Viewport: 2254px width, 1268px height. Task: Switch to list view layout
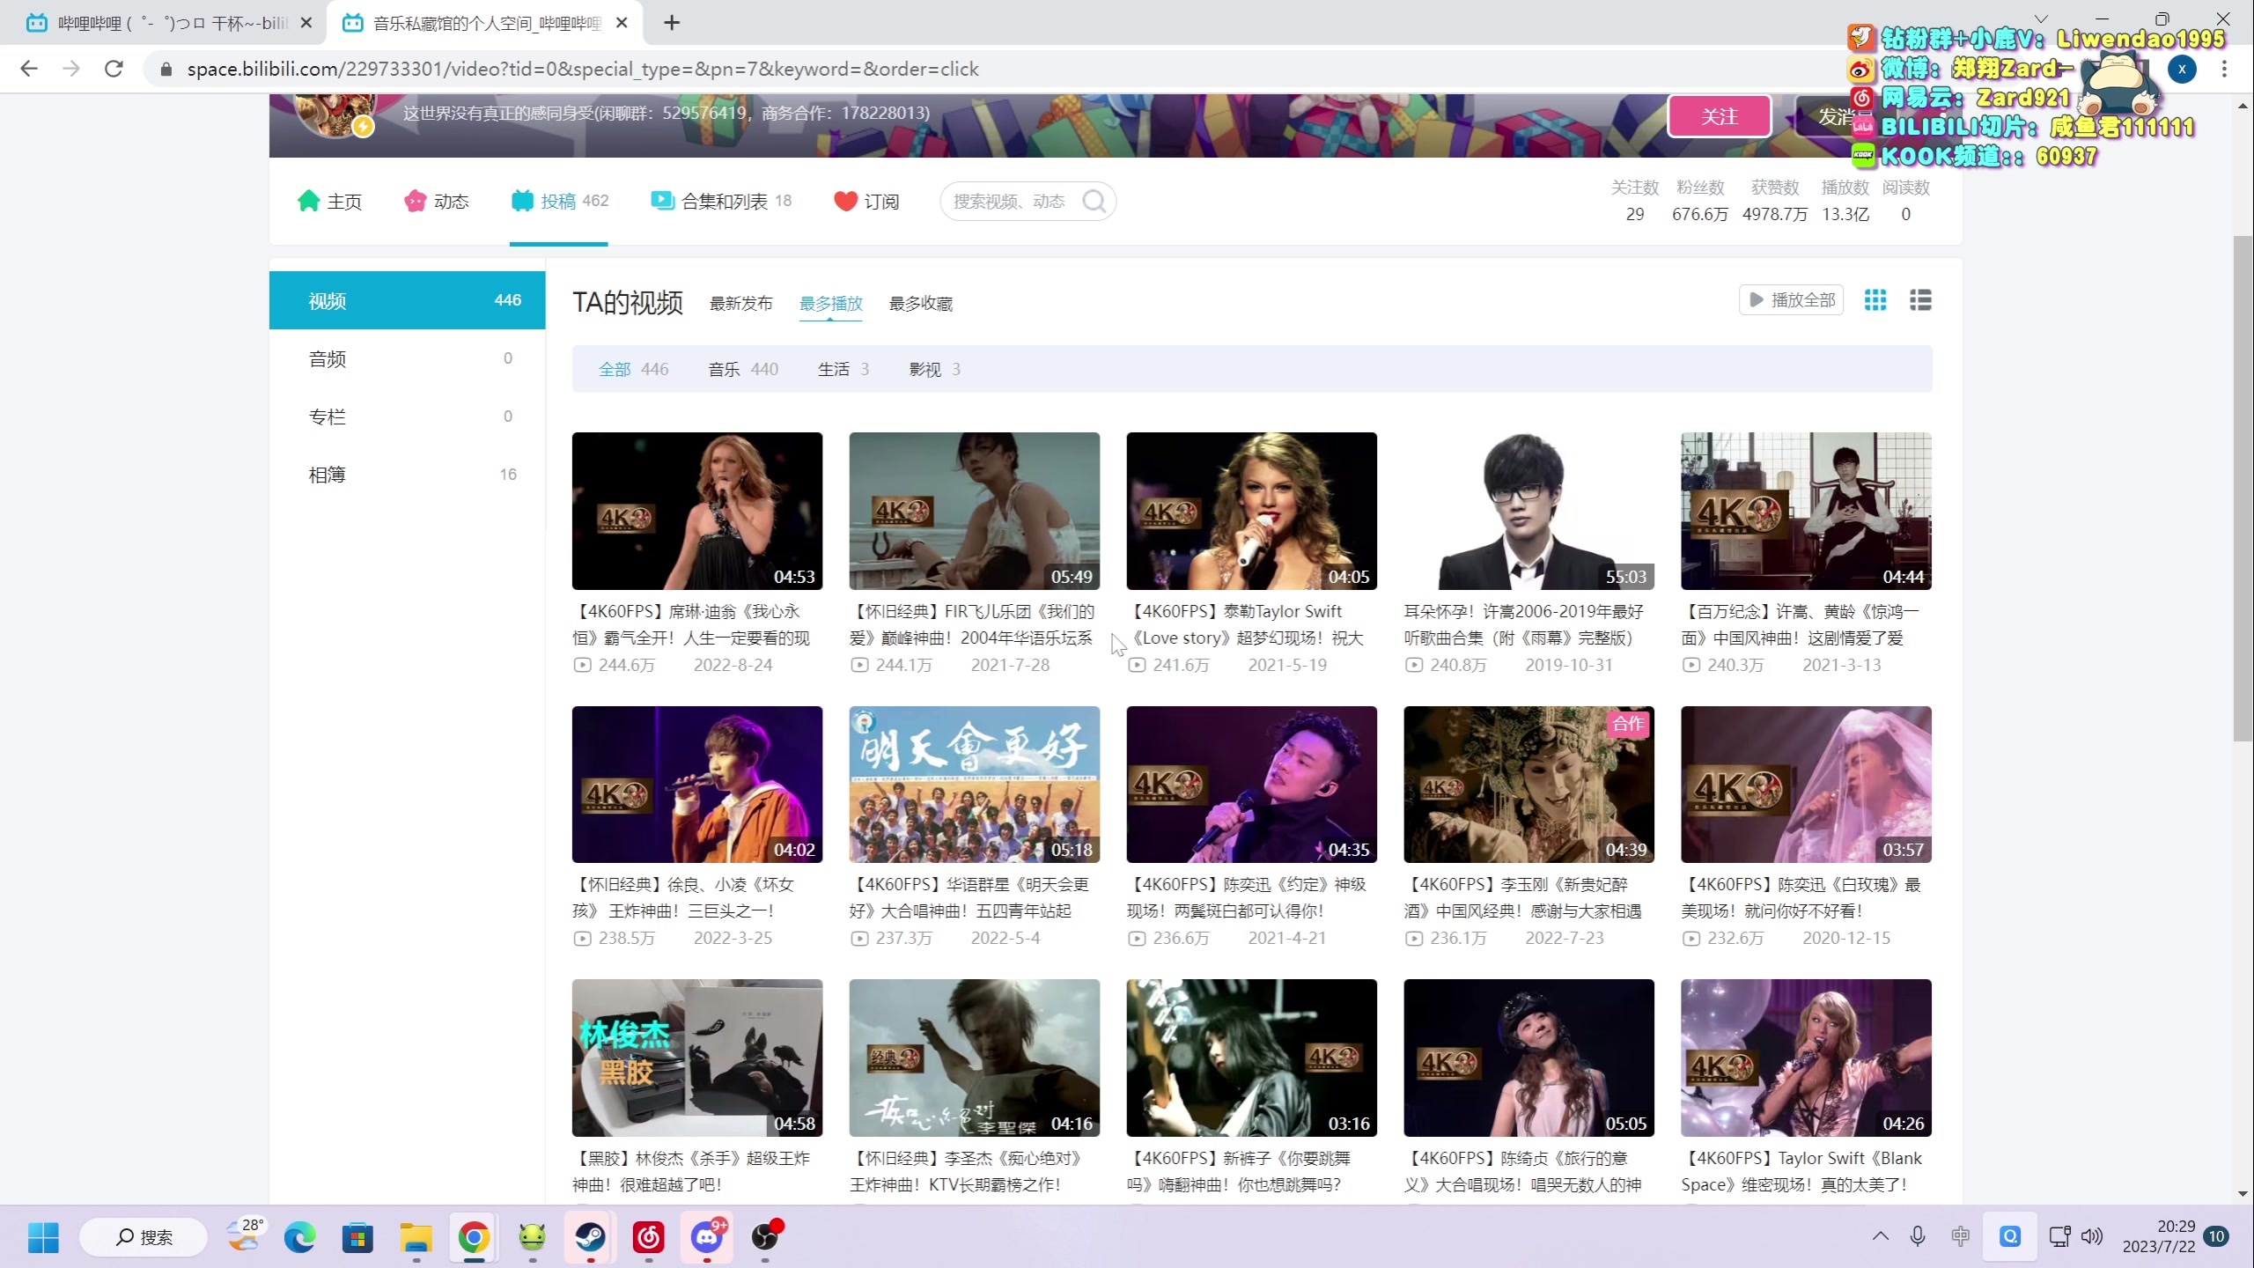pos(1920,299)
